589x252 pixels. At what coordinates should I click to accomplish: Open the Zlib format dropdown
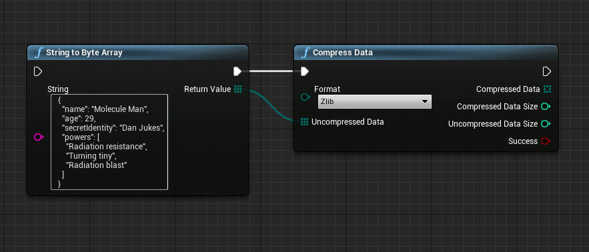[x=374, y=101]
